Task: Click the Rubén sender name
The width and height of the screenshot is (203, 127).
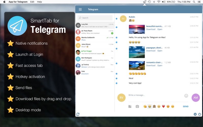Action: [132, 17]
